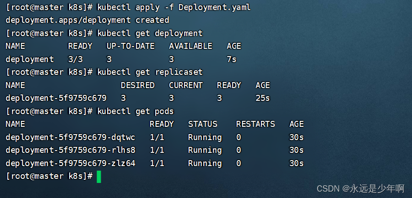Click the READY header in the deployment table

(x=80, y=47)
